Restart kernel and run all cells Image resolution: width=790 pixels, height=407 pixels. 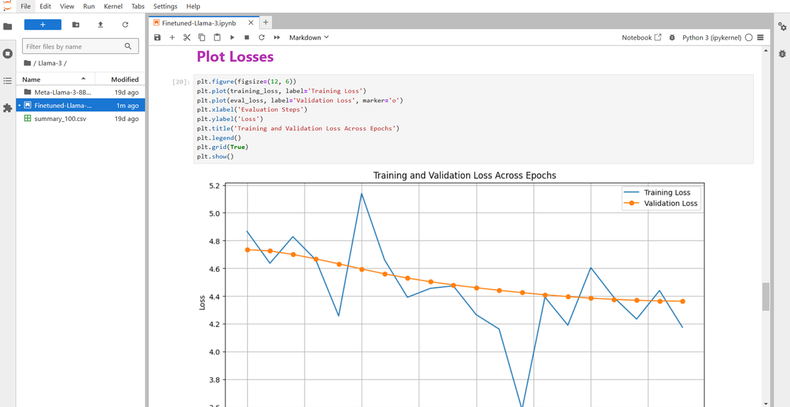[x=276, y=38]
